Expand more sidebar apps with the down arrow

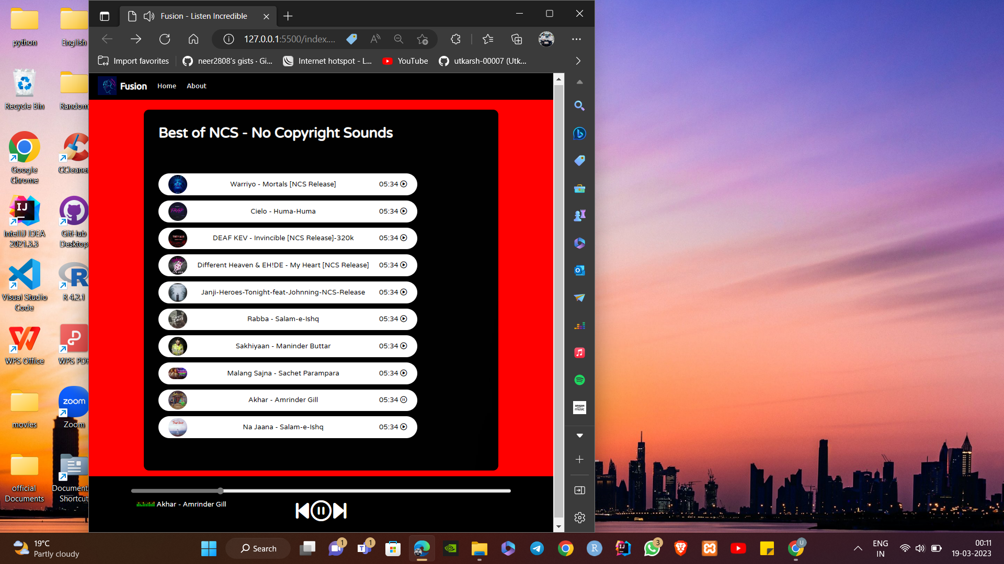click(x=579, y=436)
